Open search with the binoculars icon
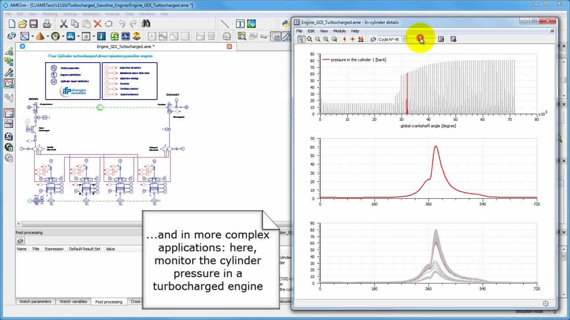Viewport: 570px width, 320px height. pos(146,24)
